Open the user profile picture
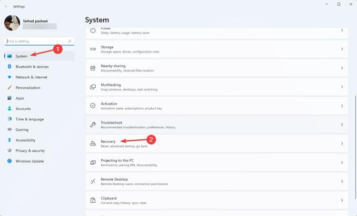357x216 pixels. click(12, 23)
